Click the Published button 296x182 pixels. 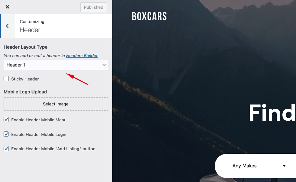(93, 7)
